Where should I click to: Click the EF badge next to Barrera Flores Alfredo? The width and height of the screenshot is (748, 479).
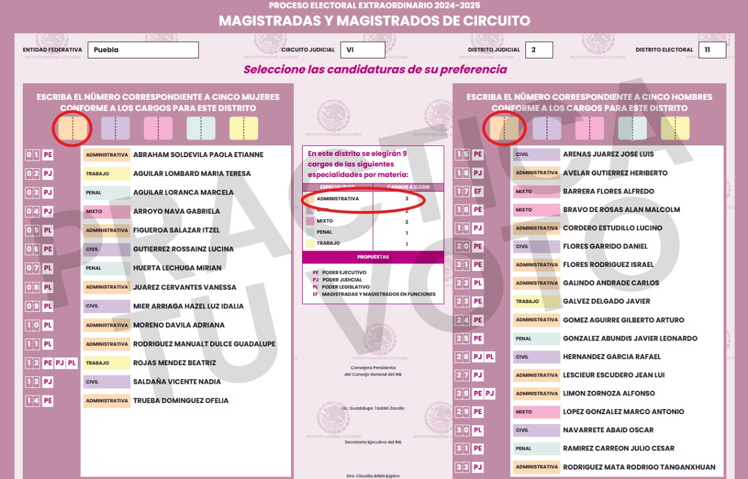click(477, 192)
